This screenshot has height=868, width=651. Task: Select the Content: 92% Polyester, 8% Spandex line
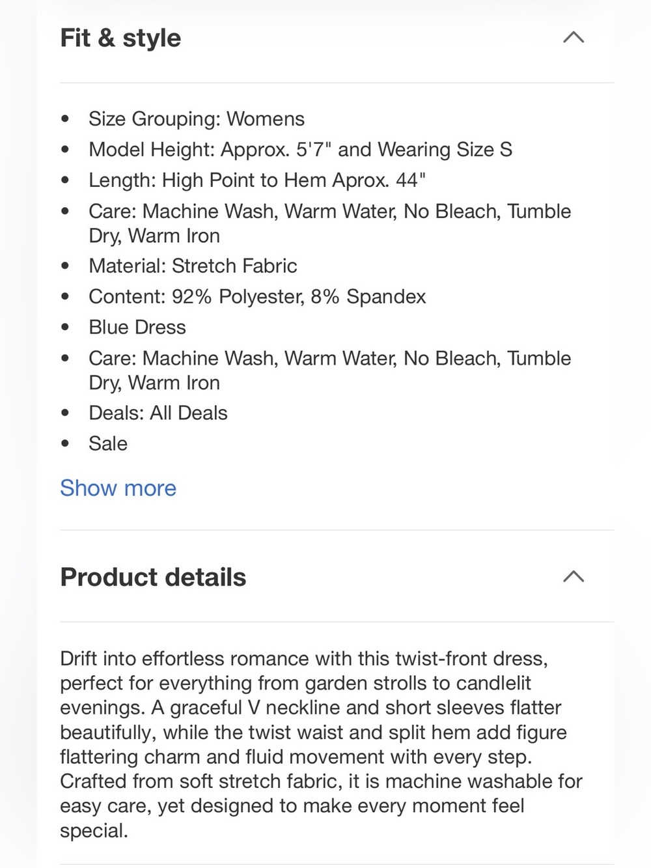257,296
